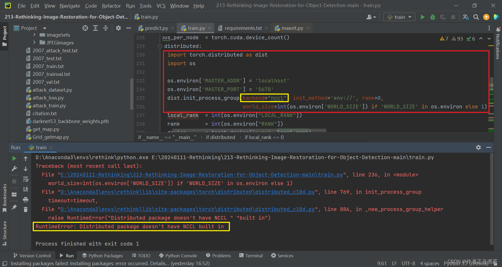Start debugging with the bug icon

click(433, 17)
